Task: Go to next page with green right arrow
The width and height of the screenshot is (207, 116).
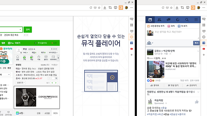Action: point(56,83)
